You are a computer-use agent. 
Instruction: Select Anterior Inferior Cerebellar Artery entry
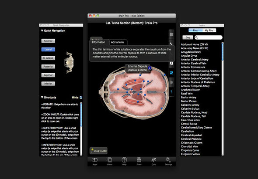pyautogui.click(x=200, y=74)
